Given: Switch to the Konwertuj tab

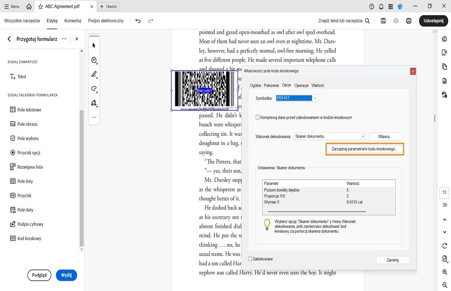Looking at the screenshot, I should point(72,21).
